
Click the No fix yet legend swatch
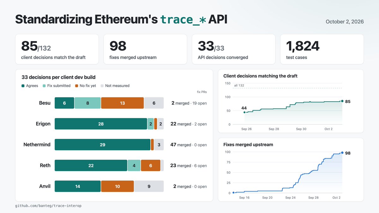(x=77, y=86)
